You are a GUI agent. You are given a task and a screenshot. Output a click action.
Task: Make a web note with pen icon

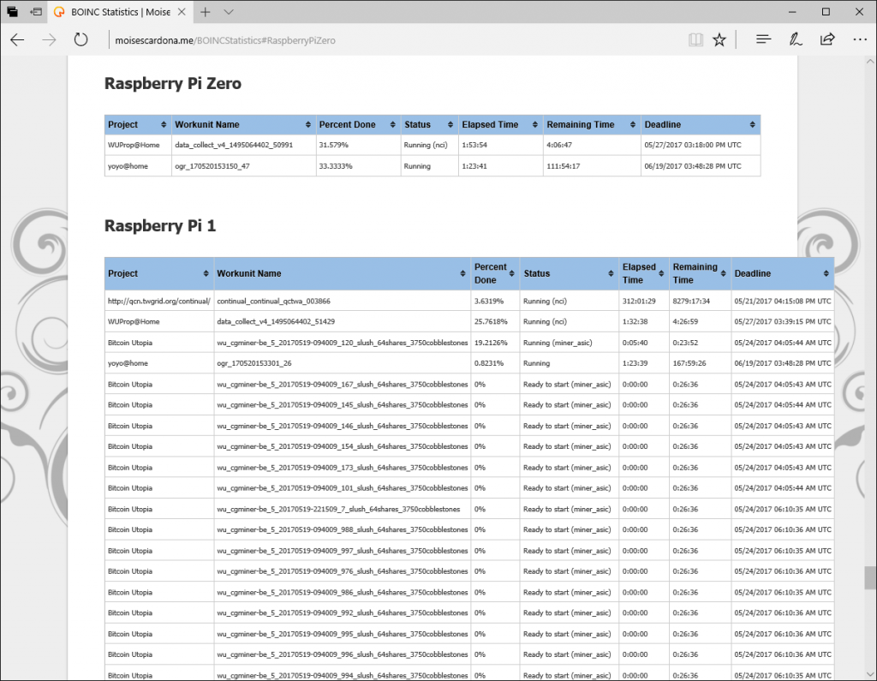click(796, 39)
